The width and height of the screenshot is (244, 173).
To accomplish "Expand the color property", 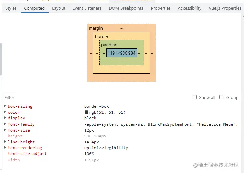I will coord(5,112).
